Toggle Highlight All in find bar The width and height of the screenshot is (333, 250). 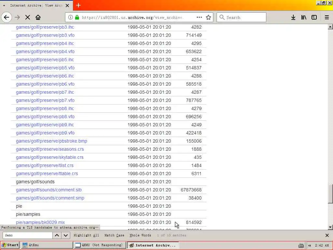(86, 235)
